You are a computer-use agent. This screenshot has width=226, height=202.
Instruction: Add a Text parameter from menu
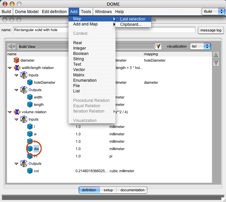pyautogui.click(x=92, y=64)
